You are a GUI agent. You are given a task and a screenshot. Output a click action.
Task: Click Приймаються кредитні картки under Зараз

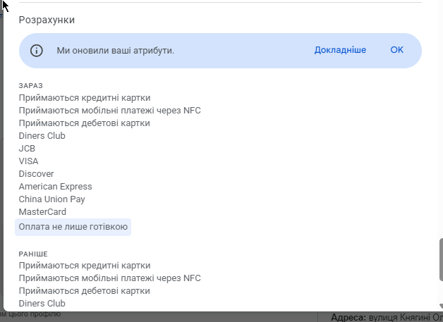pos(85,98)
